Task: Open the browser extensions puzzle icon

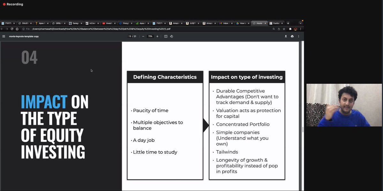Action: 290,29
